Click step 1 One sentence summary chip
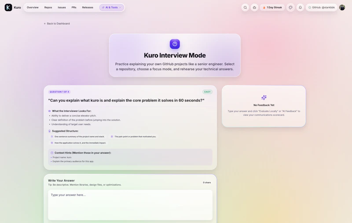Viewport: 352px width, 223px height. (77, 137)
